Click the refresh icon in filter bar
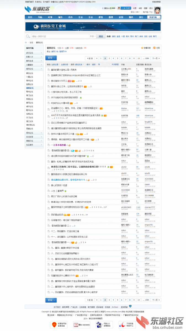Screen dimensions: 186x331 (x=99, y=64)
